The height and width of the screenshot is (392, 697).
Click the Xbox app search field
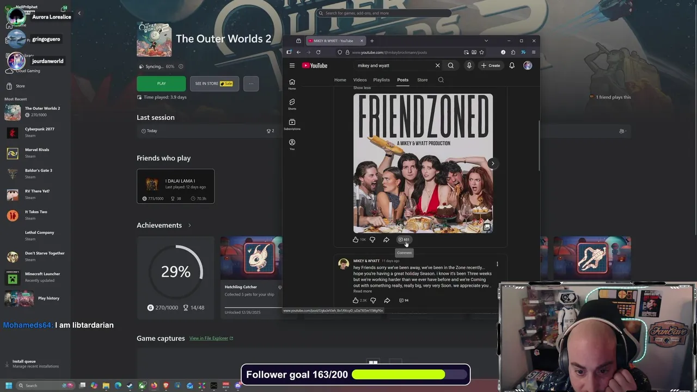tap(384, 13)
